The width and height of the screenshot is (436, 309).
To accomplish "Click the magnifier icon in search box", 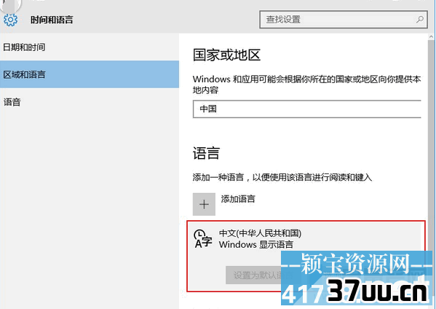I will pyautogui.click(x=419, y=20).
